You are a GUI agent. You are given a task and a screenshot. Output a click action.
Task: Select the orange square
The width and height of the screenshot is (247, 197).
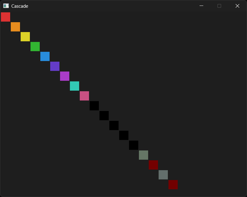[15, 27]
